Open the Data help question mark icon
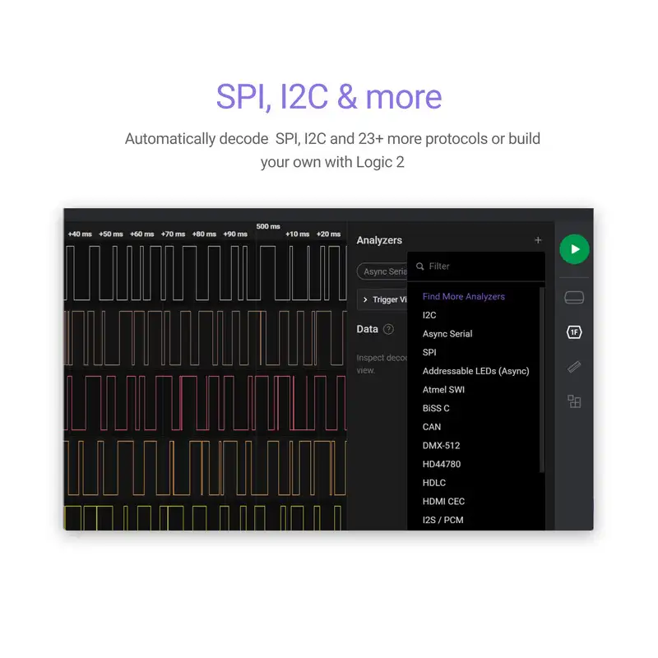658x658 pixels. [x=388, y=330]
